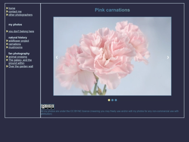Click the arrow bullet beside animal crossing
The image size is (189, 142).
(x=7, y=56)
